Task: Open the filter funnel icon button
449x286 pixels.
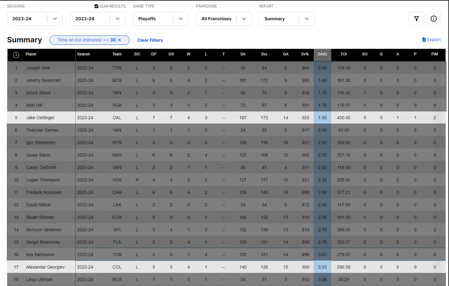Action: [416, 19]
